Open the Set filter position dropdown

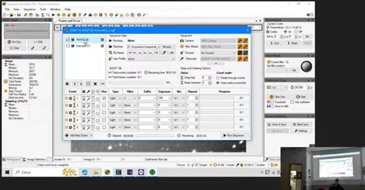pyautogui.click(x=277, y=70)
